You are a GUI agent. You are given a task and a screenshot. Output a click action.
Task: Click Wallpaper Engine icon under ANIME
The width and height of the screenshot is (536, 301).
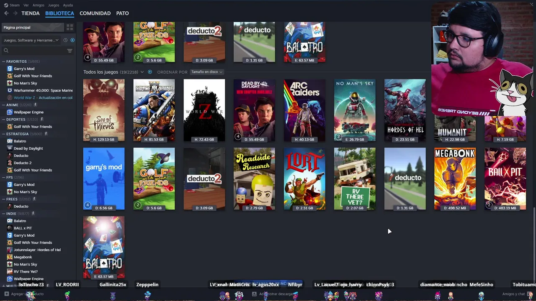(x=10, y=112)
